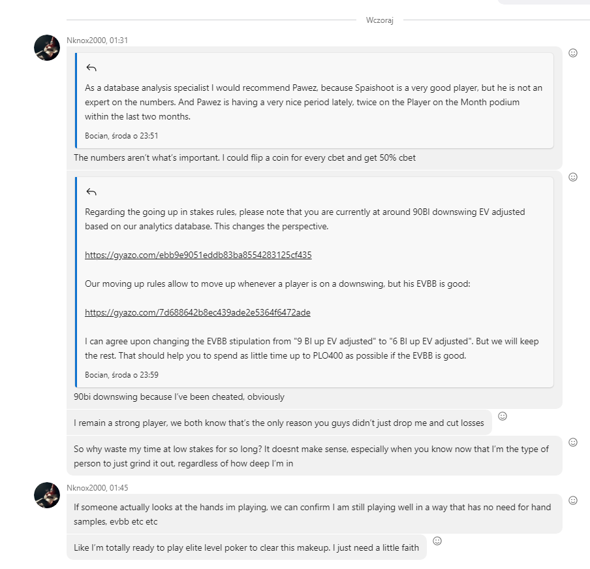Viewport: 590px width, 569px height.
Task: Click the reply arrow in the Pawez recommendation quote
Action: [x=91, y=68]
